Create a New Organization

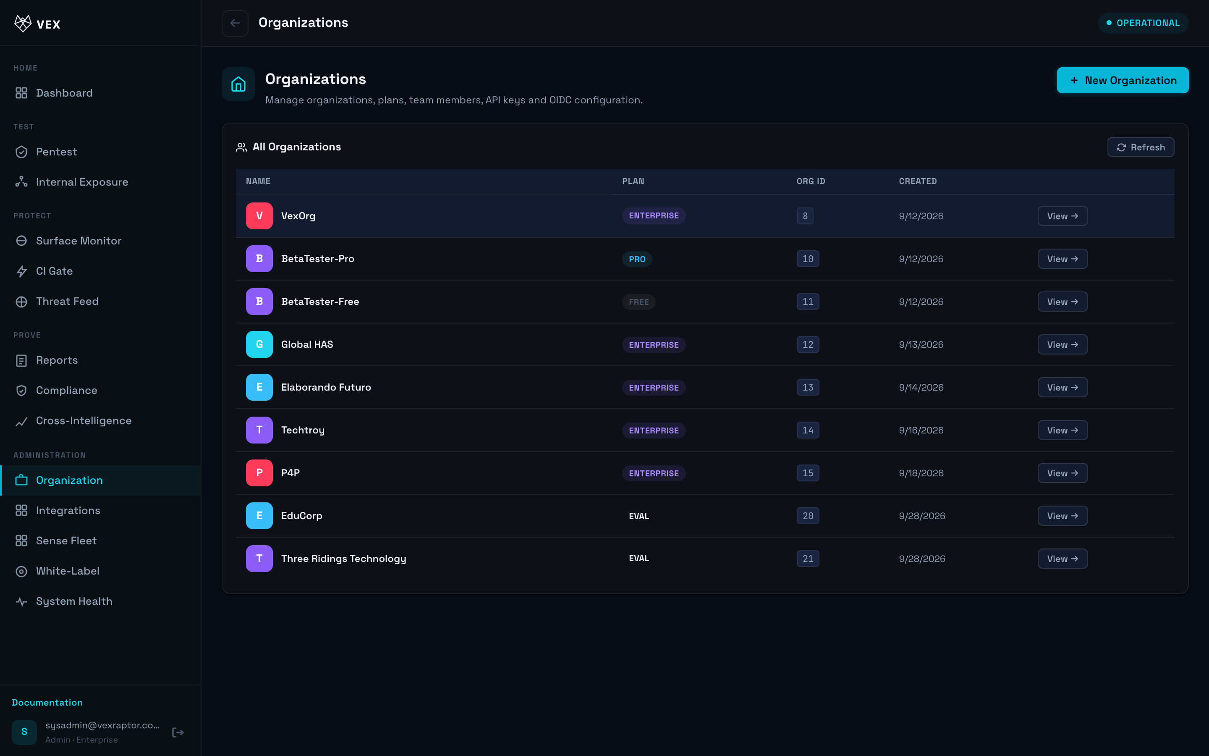pos(1123,81)
